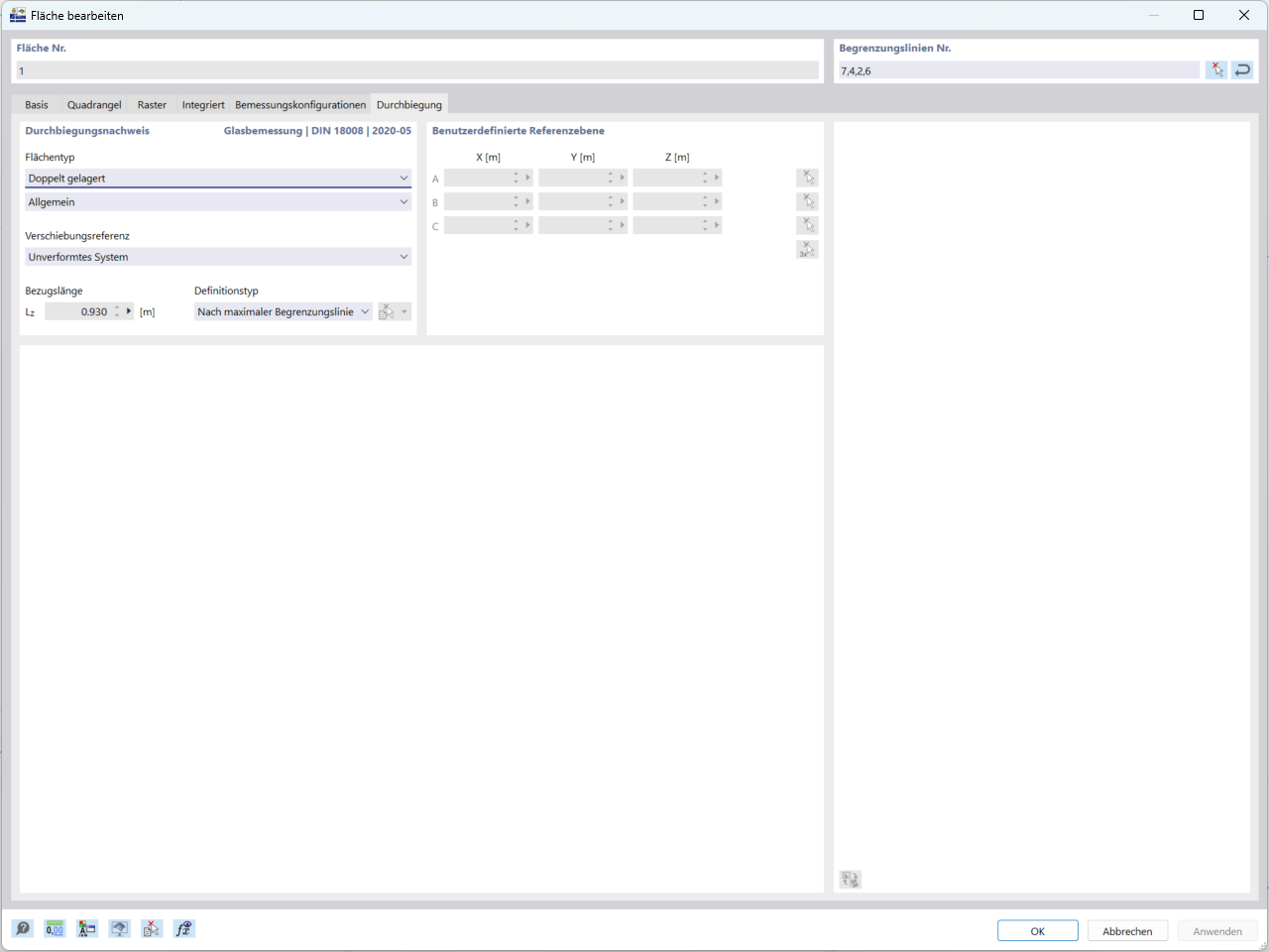Open units and formatting settings icon

(x=86, y=928)
